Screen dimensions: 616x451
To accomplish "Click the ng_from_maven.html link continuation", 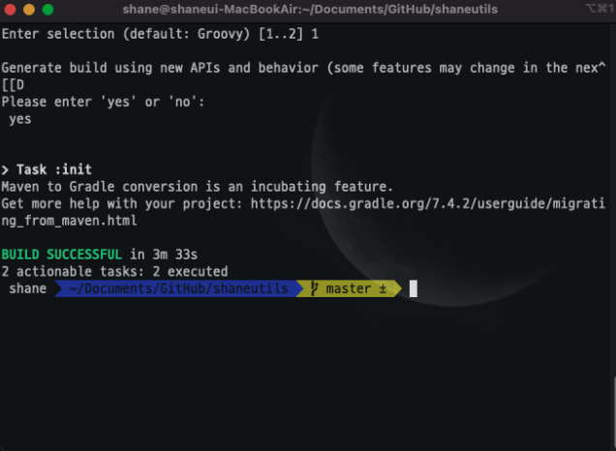I will tap(69, 221).
